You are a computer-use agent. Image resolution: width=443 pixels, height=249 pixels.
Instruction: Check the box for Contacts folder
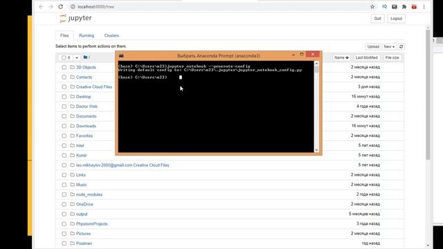tap(64, 77)
